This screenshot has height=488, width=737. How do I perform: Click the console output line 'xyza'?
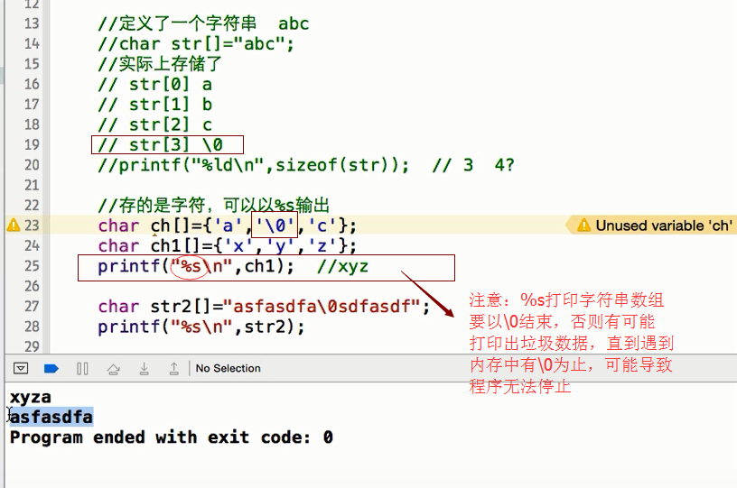click(30, 397)
